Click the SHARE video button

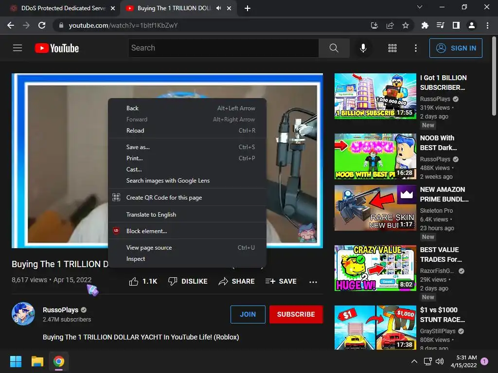(237, 281)
